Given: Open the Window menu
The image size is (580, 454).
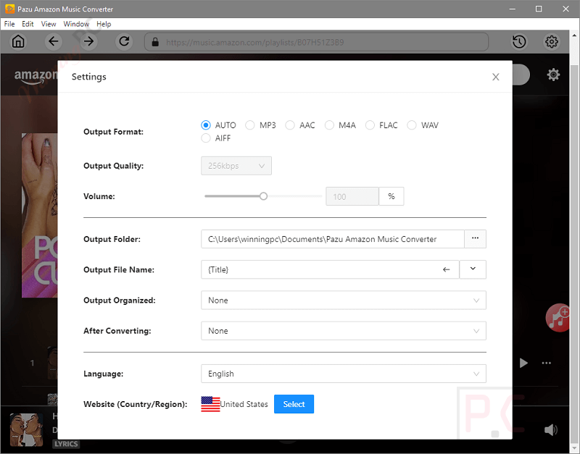Looking at the screenshot, I should click(x=76, y=24).
